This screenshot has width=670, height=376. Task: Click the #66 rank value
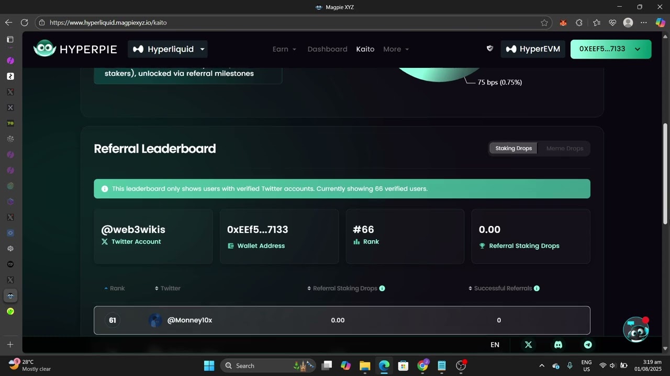pos(363,229)
